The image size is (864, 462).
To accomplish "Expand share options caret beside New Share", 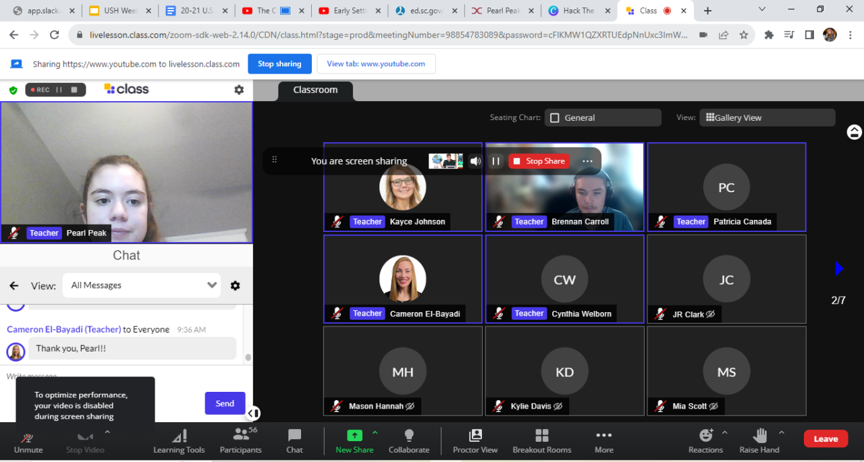I will coord(375,432).
